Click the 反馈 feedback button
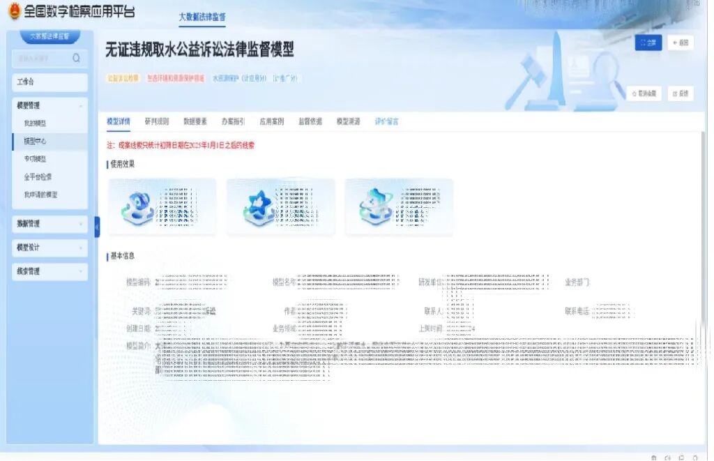The height and width of the screenshot is (461, 714). point(680,93)
